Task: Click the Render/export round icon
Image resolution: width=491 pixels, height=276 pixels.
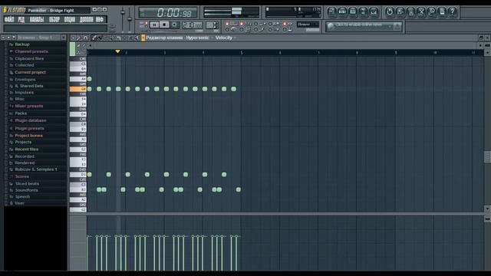Action: tap(411, 12)
